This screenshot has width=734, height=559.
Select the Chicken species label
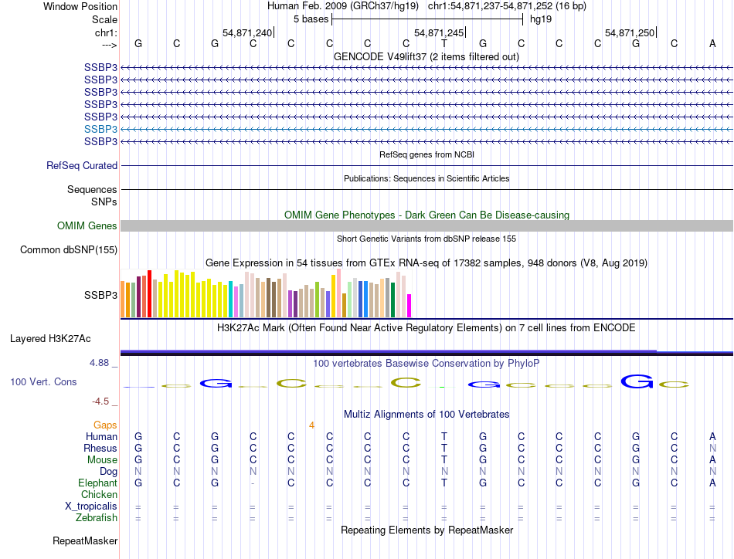click(x=99, y=494)
